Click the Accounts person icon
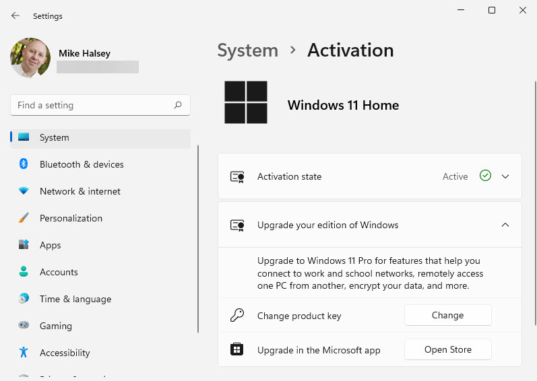The width and height of the screenshot is (537, 381). click(x=24, y=272)
